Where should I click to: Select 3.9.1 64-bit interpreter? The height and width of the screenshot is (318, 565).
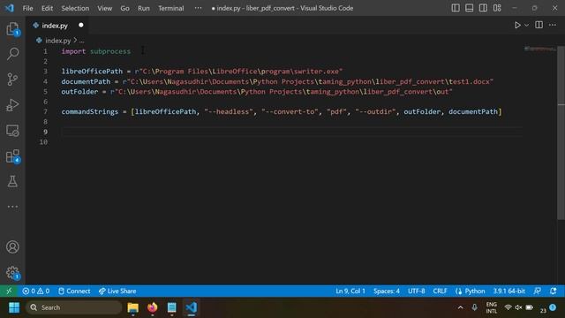[508, 291]
